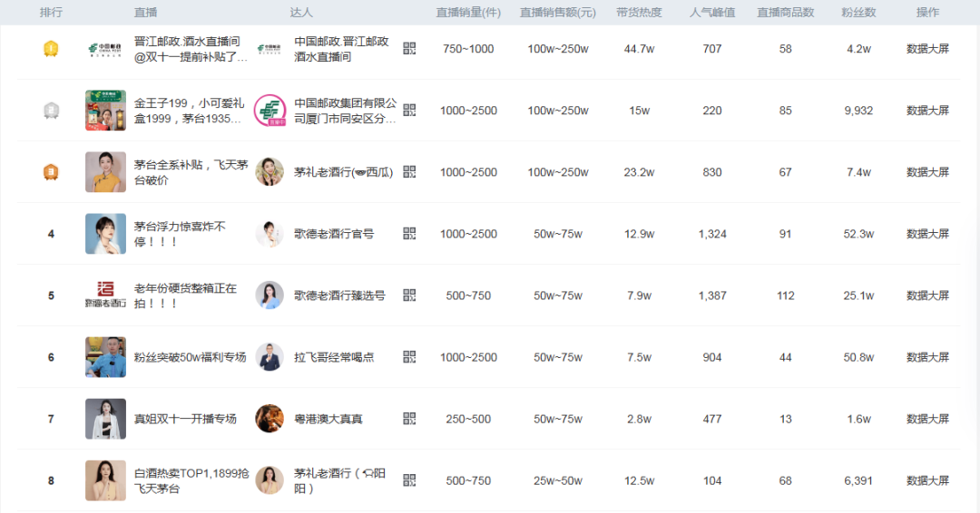
Task: Click the 直播销售额(元) column header
Action: [x=557, y=13]
